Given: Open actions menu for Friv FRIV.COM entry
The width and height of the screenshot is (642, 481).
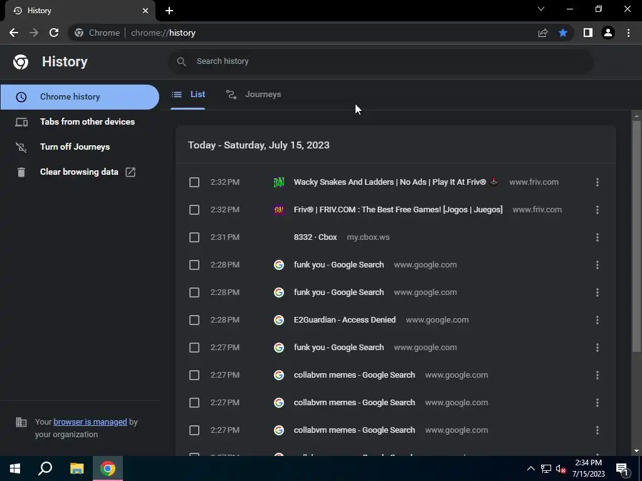Looking at the screenshot, I should pos(597,210).
